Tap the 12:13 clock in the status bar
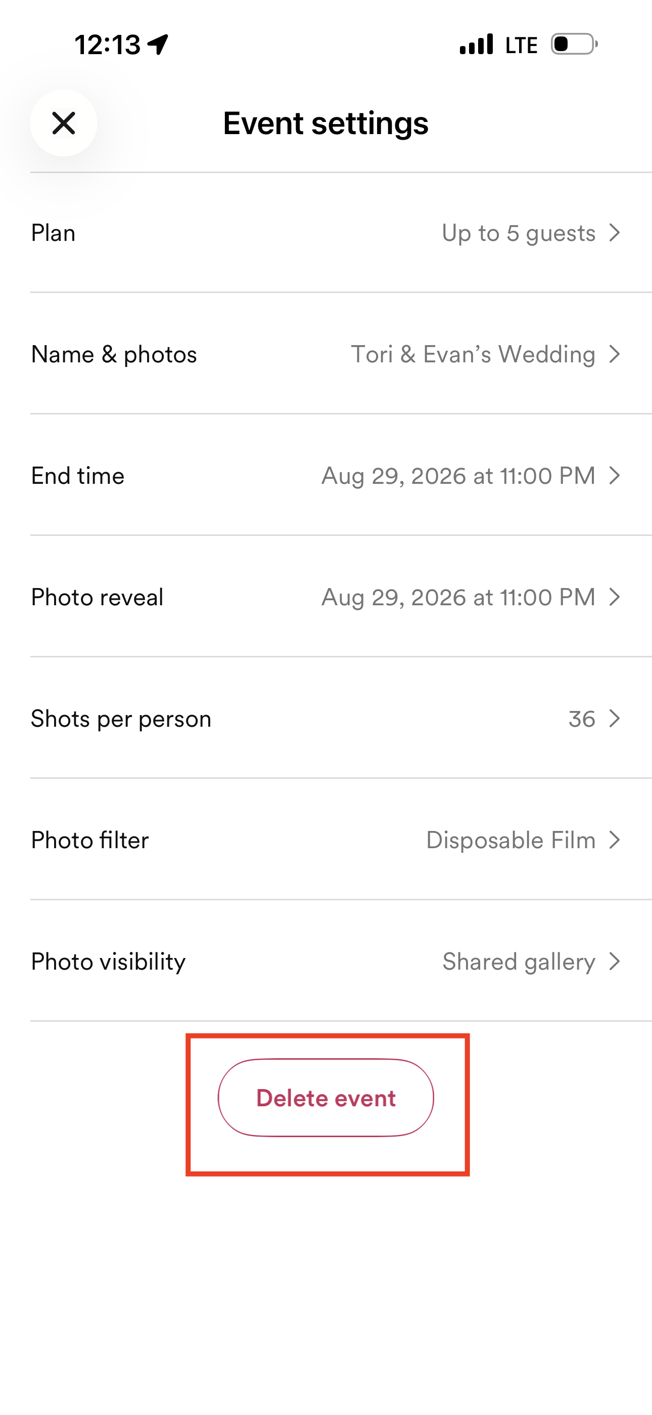This screenshot has height=1415, width=652. tap(108, 45)
